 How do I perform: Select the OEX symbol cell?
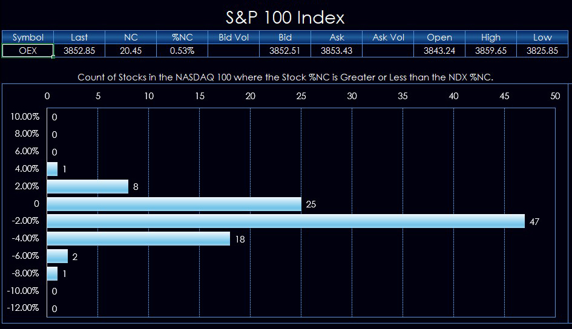(28, 51)
